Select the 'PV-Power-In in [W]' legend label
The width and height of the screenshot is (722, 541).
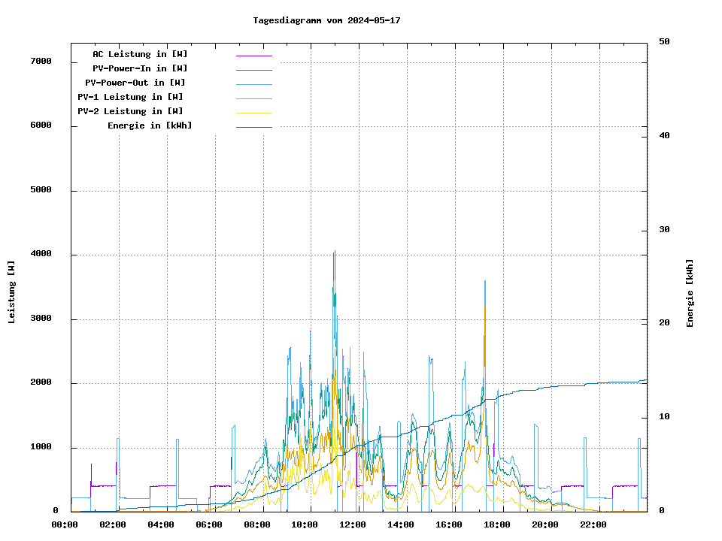[x=140, y=68]
